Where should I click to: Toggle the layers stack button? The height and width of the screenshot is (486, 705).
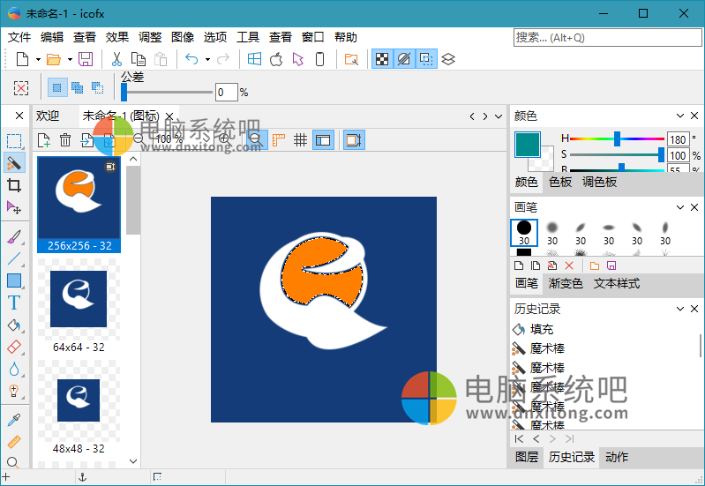[x=448, y=59]
